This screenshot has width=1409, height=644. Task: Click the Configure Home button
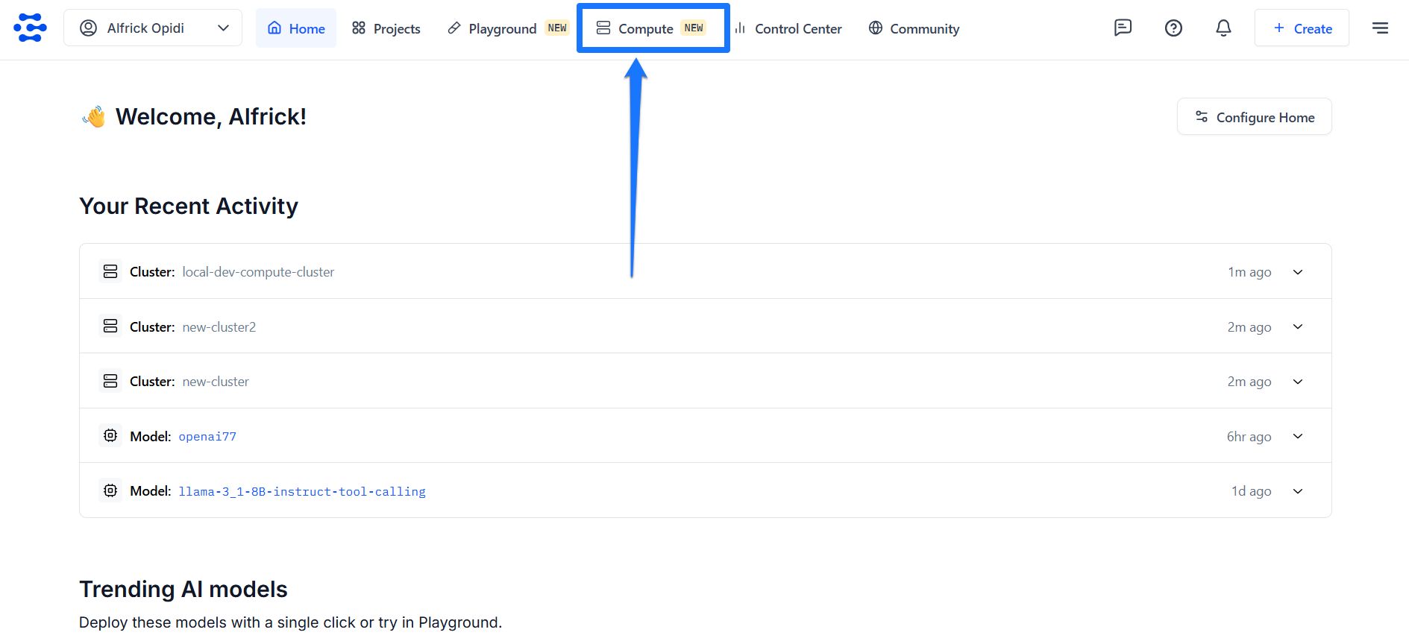point(1255,117)
